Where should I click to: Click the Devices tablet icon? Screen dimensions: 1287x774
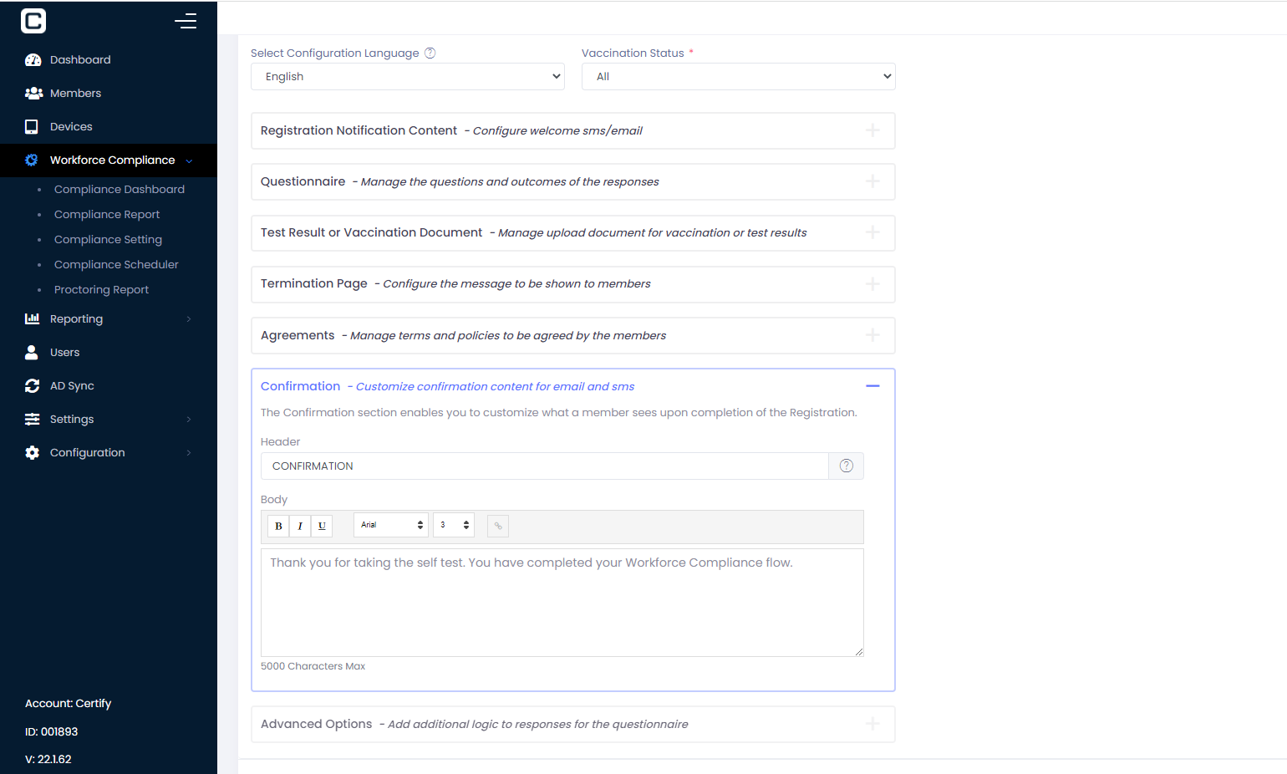32,127
